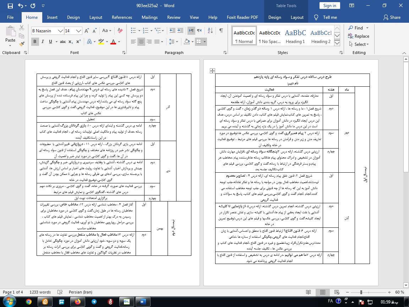Viewport: 409px width, 307px height.
Task: Toggle center text alignment
Action: 141,42
